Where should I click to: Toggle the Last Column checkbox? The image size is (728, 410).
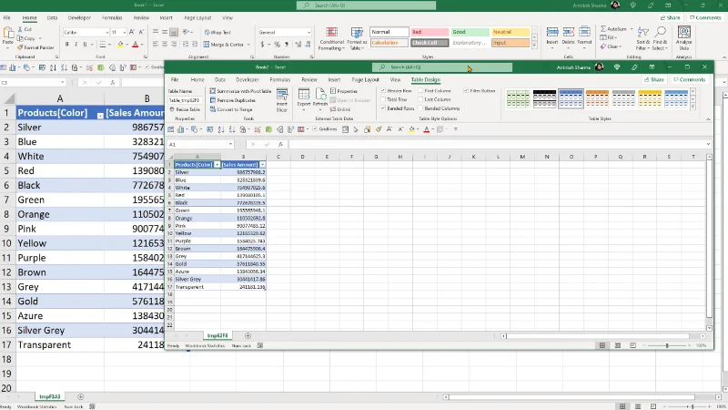(x=420, y=99)
